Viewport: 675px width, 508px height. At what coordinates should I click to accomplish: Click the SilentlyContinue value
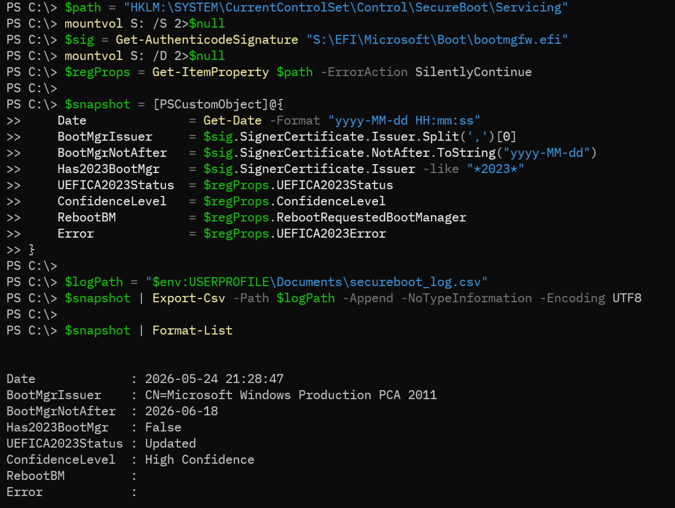point(473,72)
